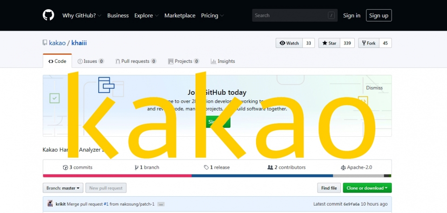Click the red language bar segment
The image size is (447, 213).
117,176
